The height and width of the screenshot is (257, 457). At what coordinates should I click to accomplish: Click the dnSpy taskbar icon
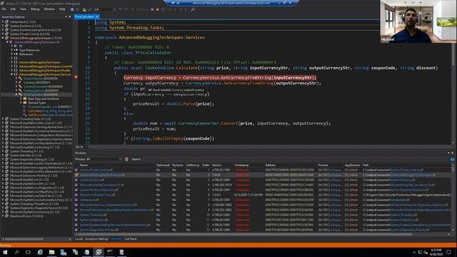(x=99, y=252)
